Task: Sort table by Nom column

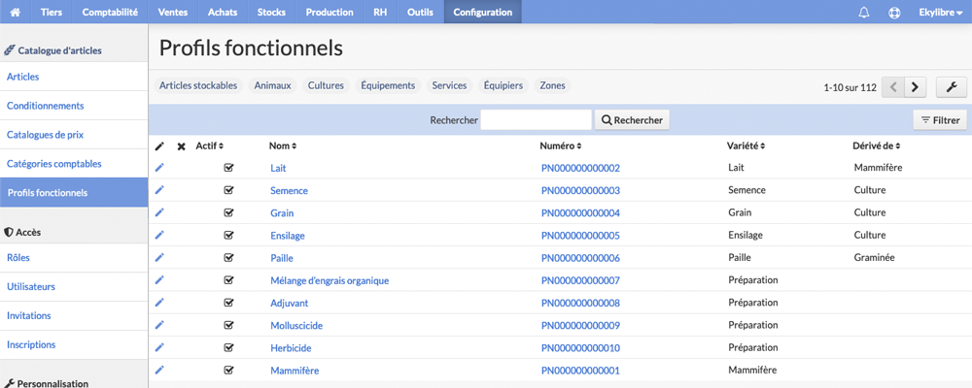Action: point(283,146)
